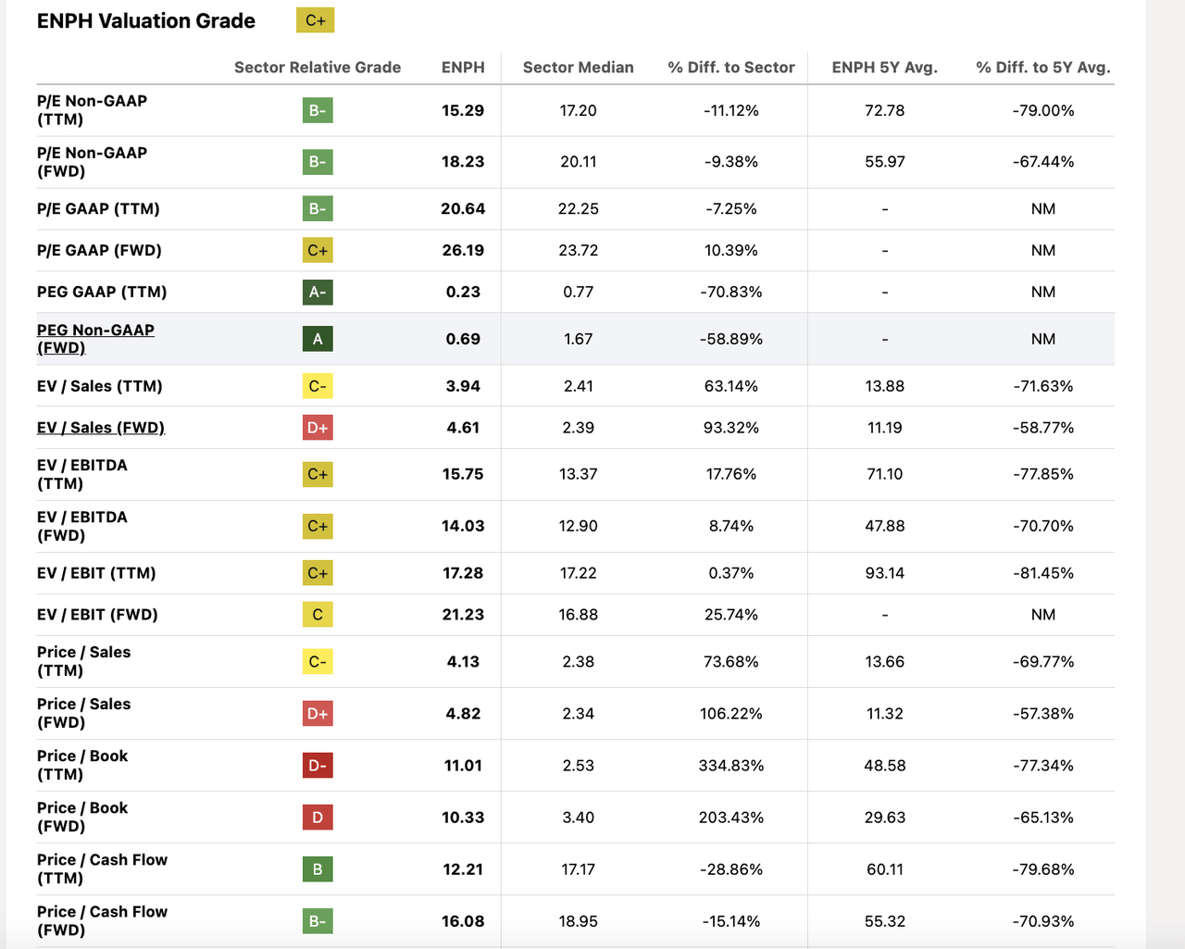Click the 5Y average value 72.78

pyautogui.click(x=885, y=111)
